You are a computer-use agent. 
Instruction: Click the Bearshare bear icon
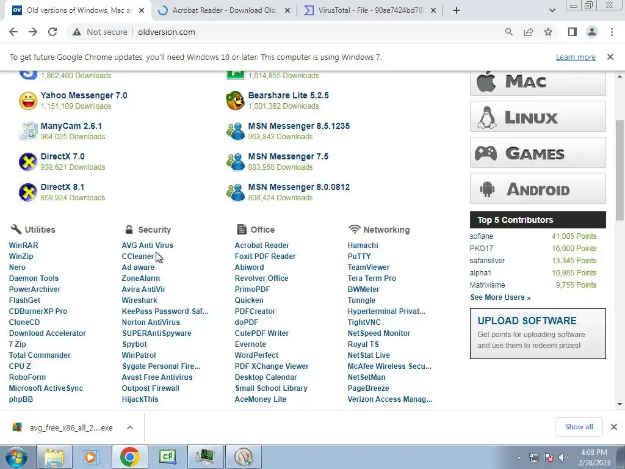[x=235, y=101]
